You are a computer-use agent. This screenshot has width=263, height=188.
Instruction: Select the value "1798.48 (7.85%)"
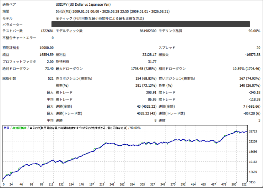click(144, 69)
